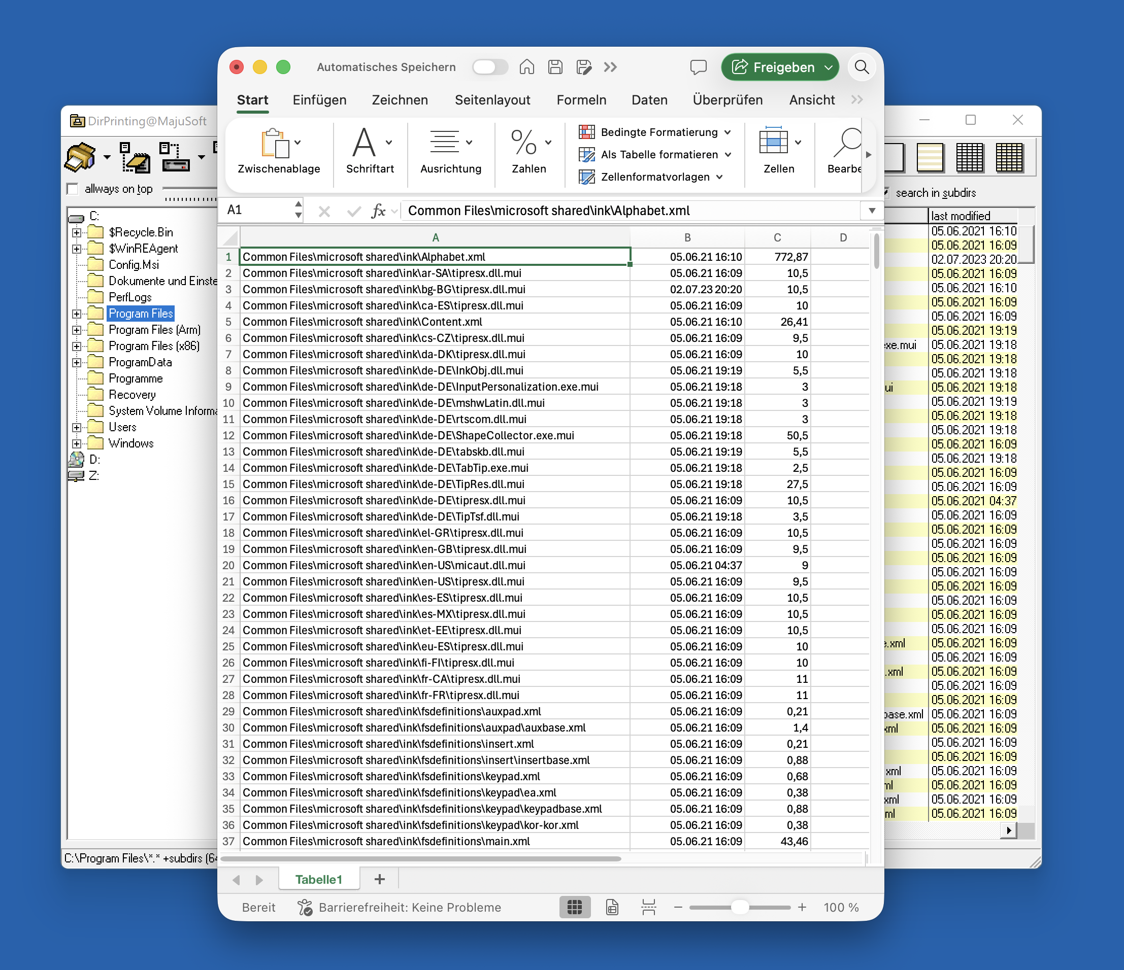
Task: Click the Name Box showing A1
Action: tap(260, 211)
